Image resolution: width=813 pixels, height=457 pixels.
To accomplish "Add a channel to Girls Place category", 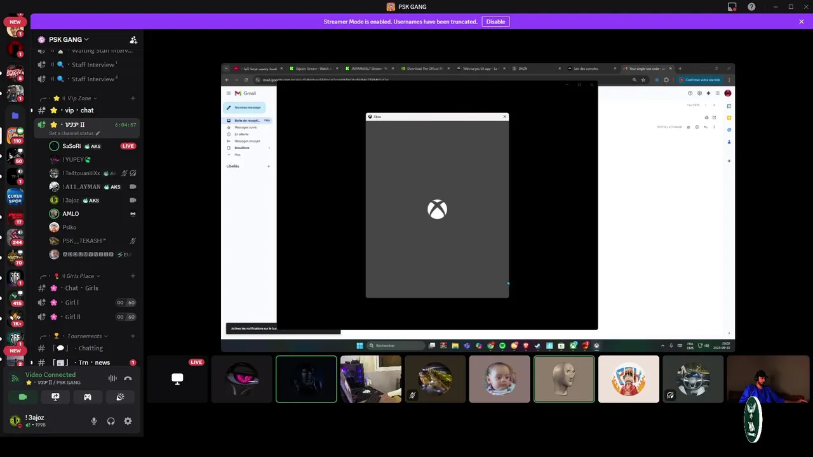I will tap(133, 276).
